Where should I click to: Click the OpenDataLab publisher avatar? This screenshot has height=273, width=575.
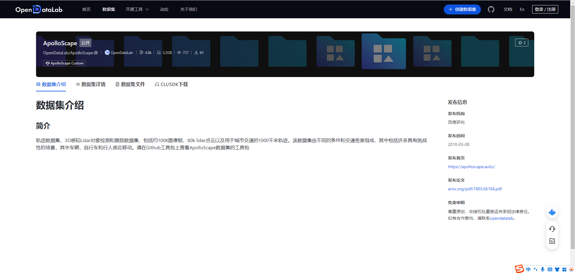click(x=107, y=52)
